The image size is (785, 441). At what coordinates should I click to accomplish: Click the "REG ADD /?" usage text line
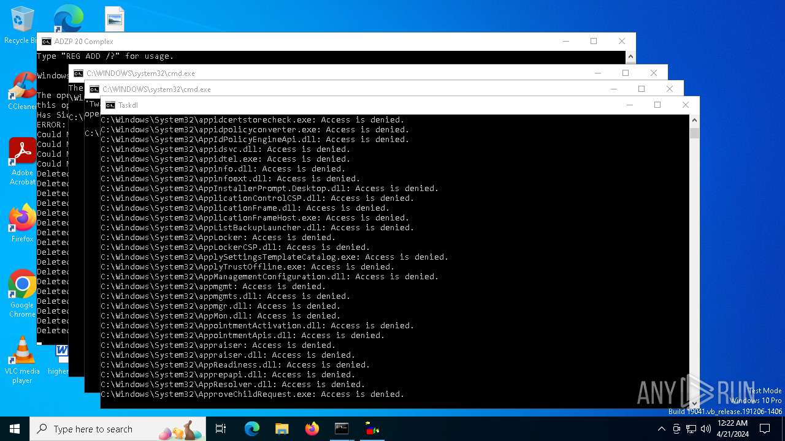coord(105,56)
